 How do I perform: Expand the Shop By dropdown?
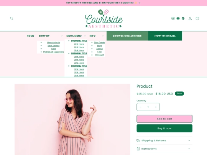coord(51,36)
